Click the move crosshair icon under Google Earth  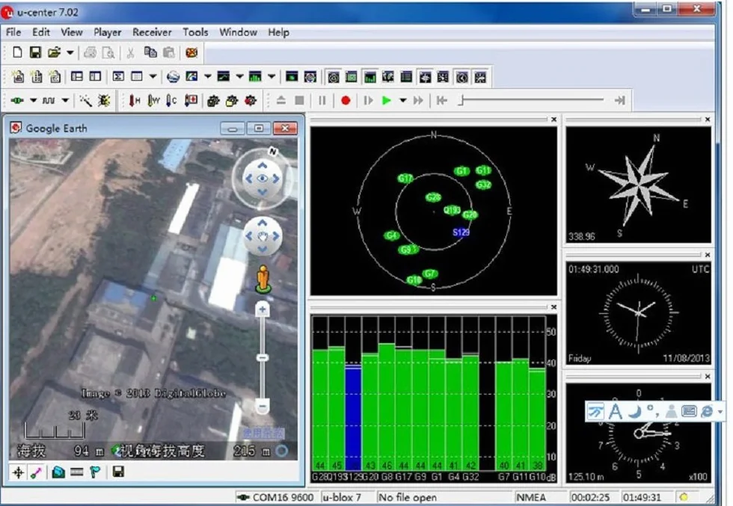pyautogui.click(x=18, y=472)
